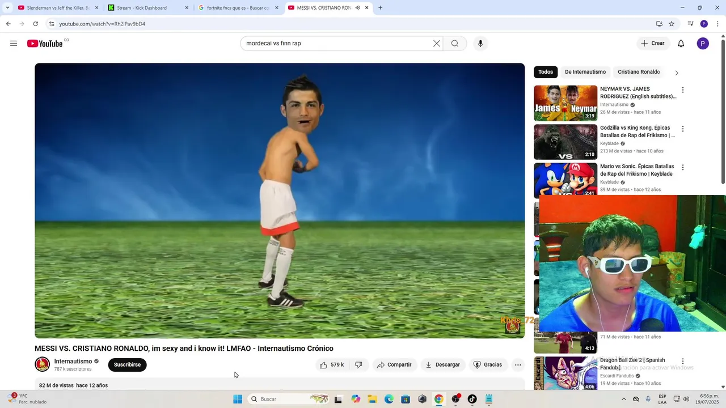Open NEYMAR VS. JAMES RODRIGUEZ thumbnail
Screen dimensions: 726x408
pos(565,103)
